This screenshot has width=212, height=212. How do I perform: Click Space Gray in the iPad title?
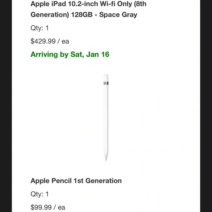click(x=118, y=15)
